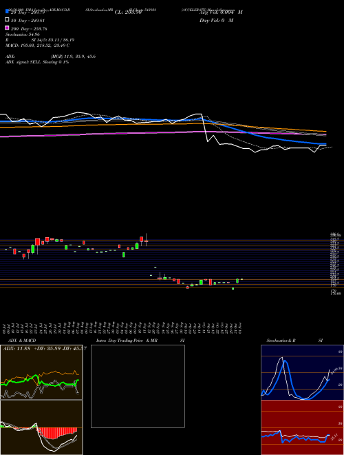Viewport: 344px width, 455px height.
Task: Click the white 50 Day legend swatch
Action: click(x=7, y=20)
